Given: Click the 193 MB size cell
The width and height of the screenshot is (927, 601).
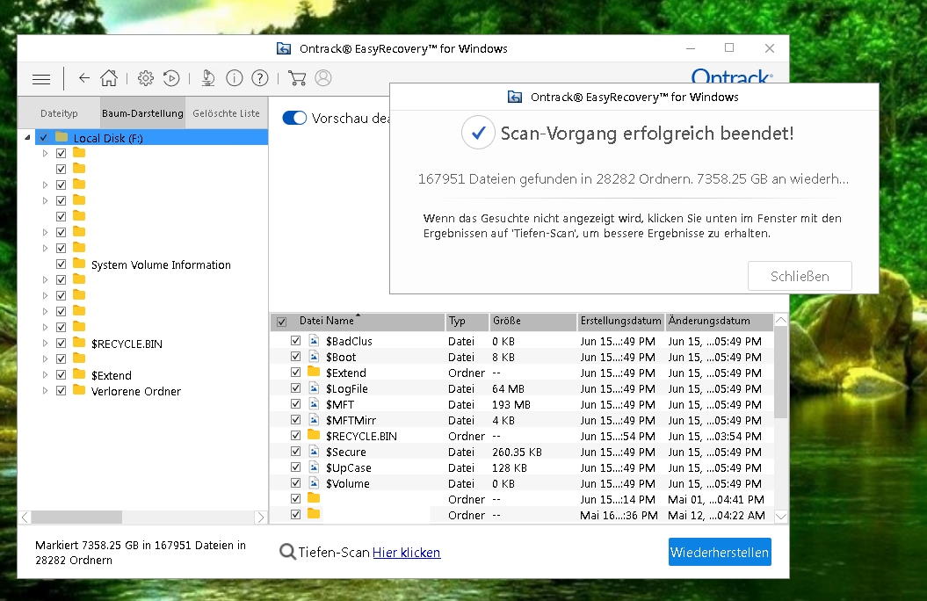Looking at the screenshot, I should pos(511,405).
